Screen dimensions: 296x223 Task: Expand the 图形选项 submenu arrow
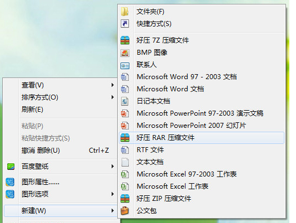point(113,194)
